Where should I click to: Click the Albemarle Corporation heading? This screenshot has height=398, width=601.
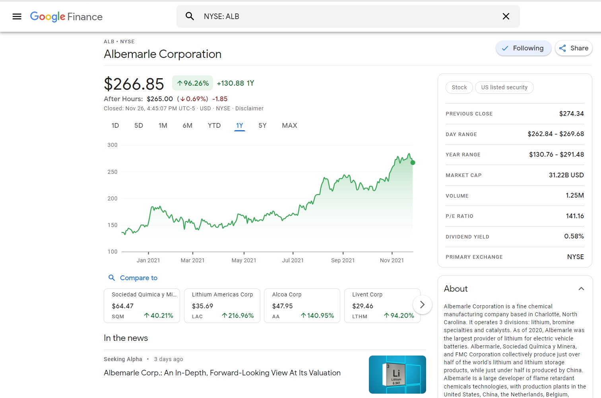point(163,54)
